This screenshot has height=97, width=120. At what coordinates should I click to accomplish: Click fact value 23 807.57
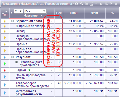tap(97, 21)
